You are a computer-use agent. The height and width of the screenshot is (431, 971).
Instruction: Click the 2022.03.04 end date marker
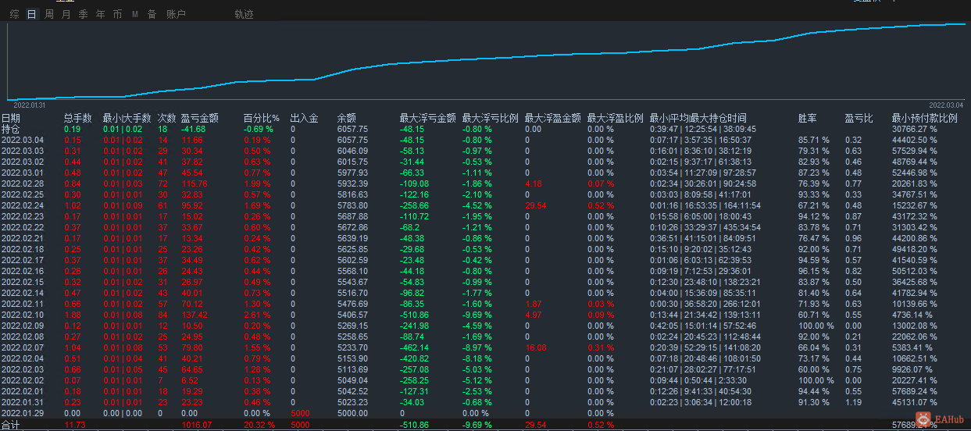[x=946, y=105]
